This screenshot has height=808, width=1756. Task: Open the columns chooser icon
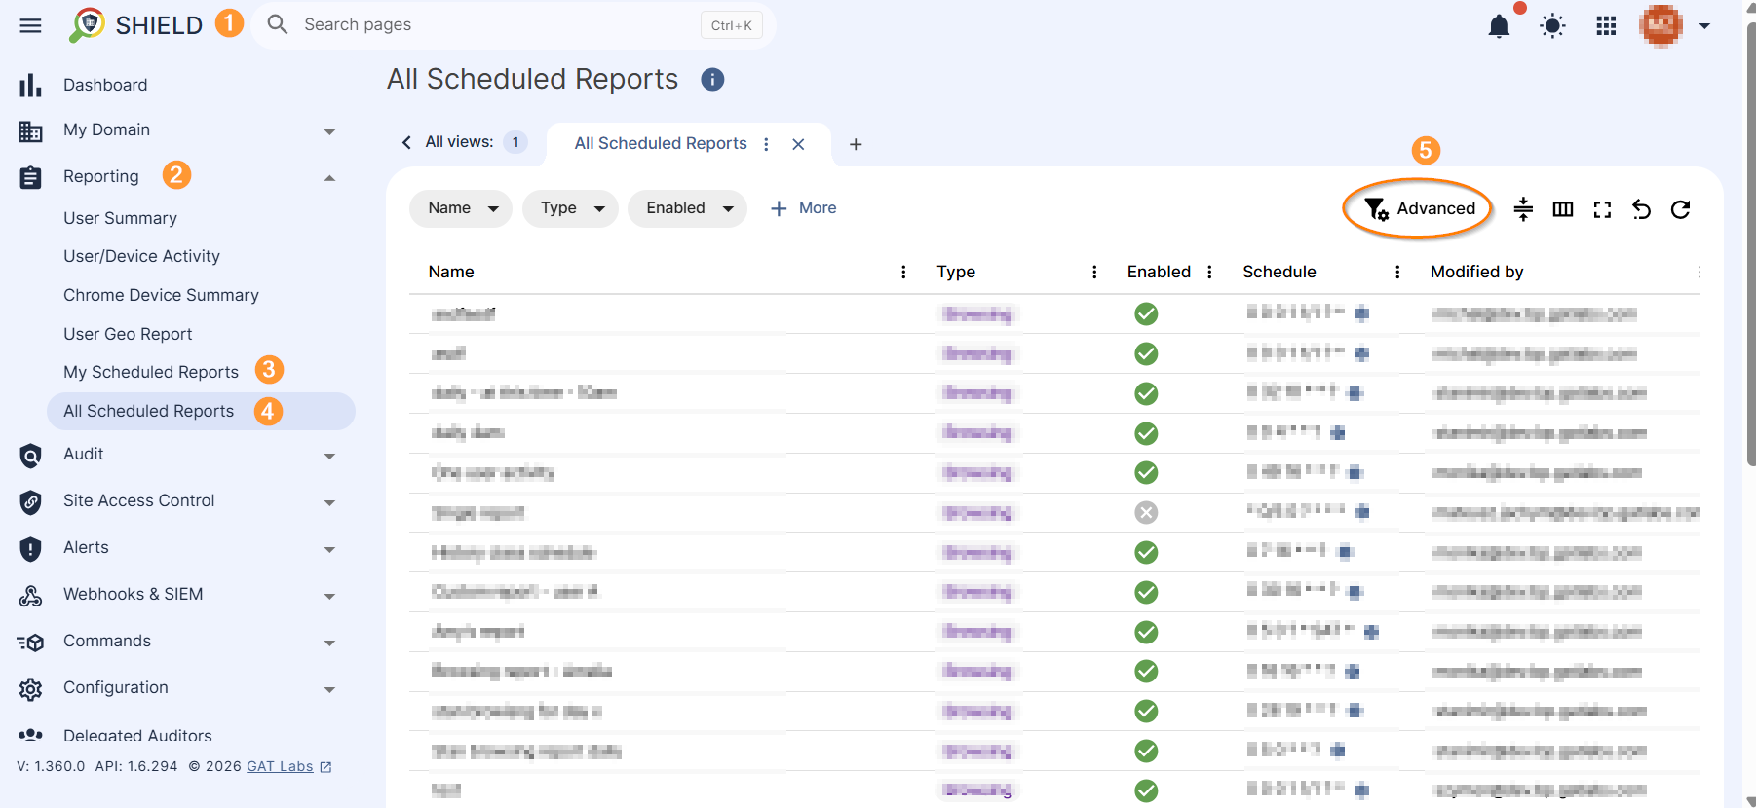[1563, 208]
